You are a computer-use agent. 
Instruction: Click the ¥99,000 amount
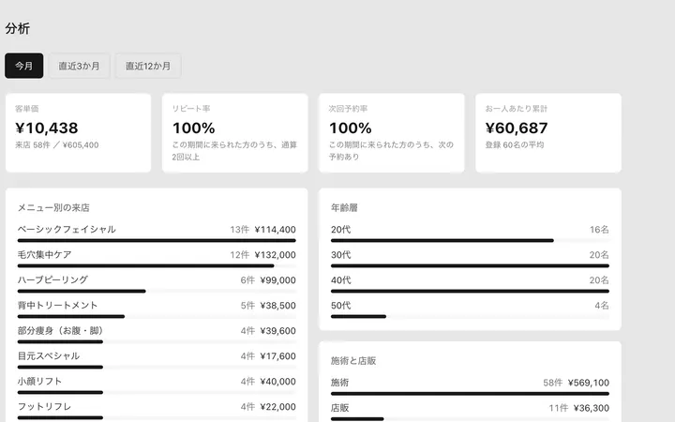pos(278,280)
